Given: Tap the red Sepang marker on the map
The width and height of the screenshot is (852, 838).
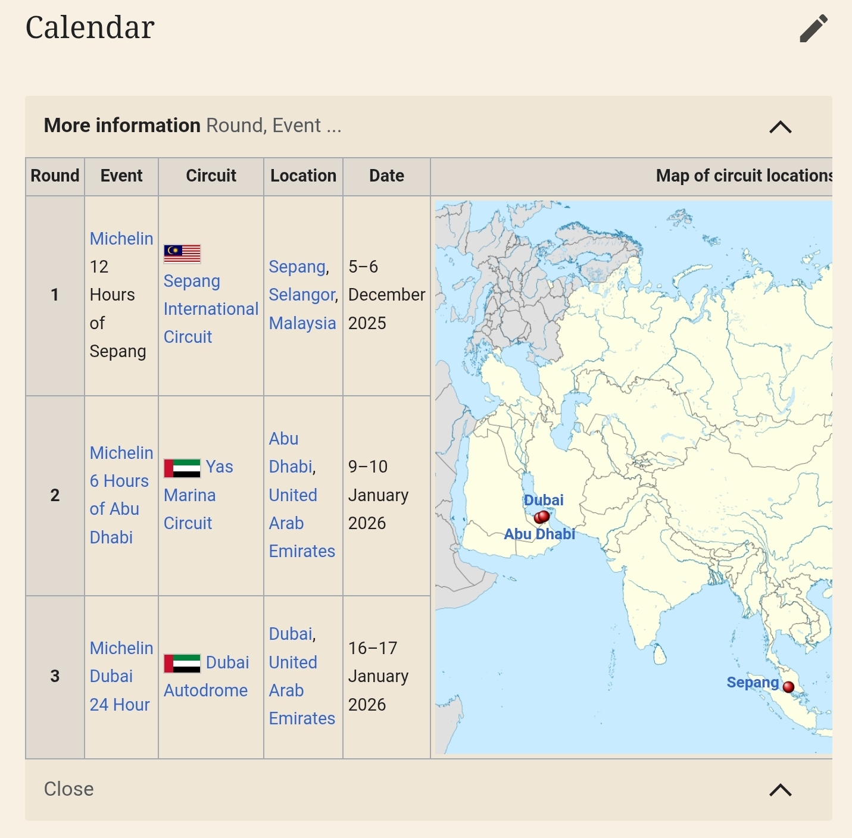Looking at the screenshot, I should pyautogui.click(x=788, y=687).
